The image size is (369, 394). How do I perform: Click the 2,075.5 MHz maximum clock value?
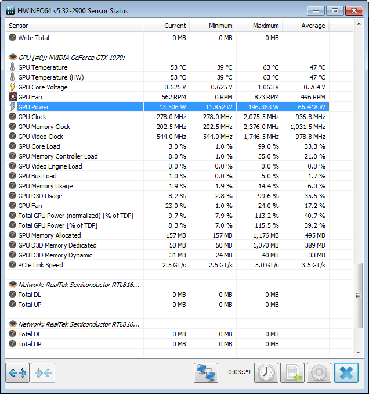point(261,117)
